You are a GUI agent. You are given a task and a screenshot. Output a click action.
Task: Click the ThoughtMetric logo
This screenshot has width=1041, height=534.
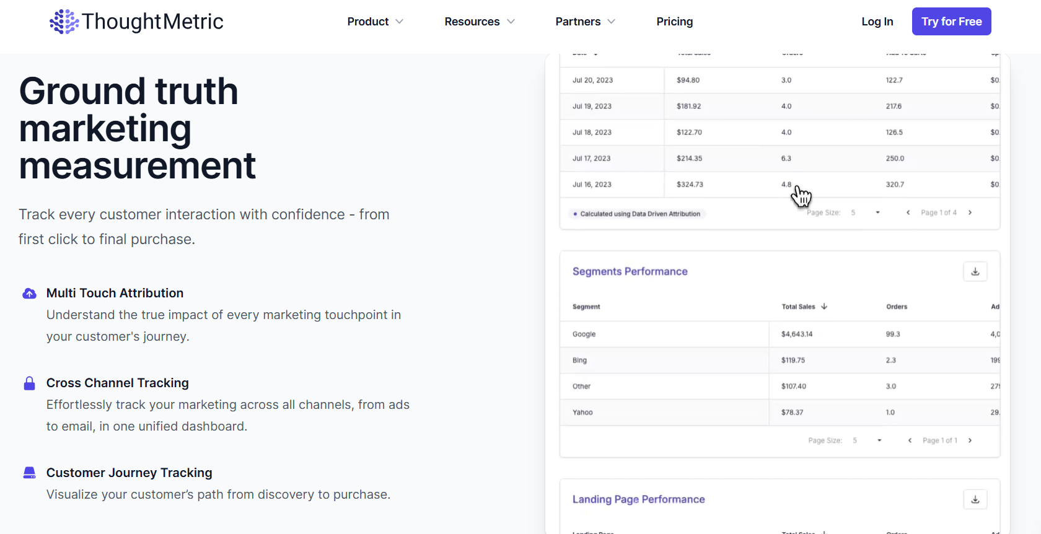tap(136, 22)
